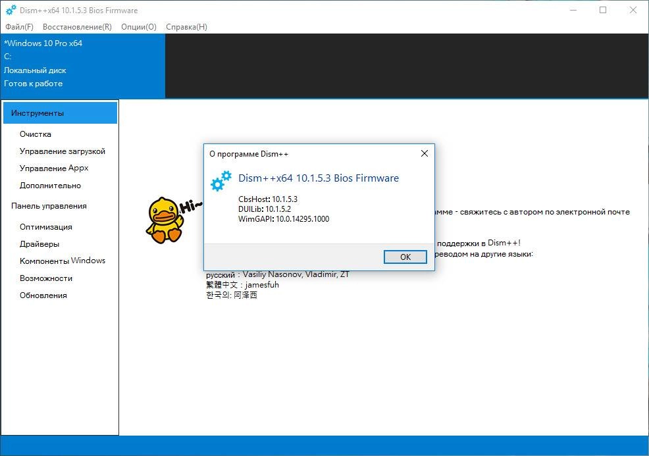Viewport: 649px width, 456px height.
Task: Select the Инструменты section header
Action: click(60, 113)
